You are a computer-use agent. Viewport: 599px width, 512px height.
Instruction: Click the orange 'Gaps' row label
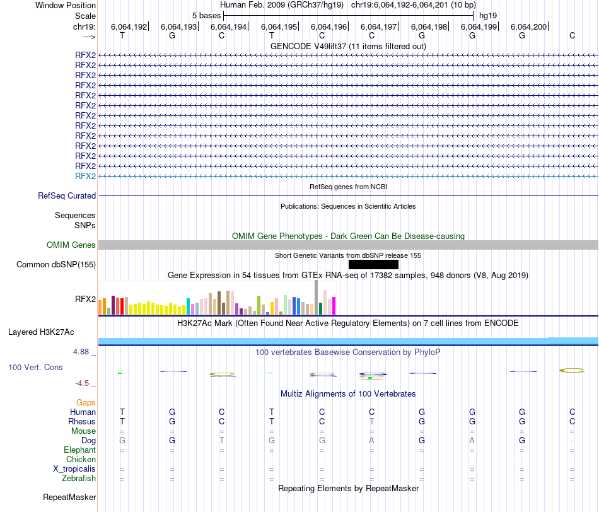click(x=86, y=402)
